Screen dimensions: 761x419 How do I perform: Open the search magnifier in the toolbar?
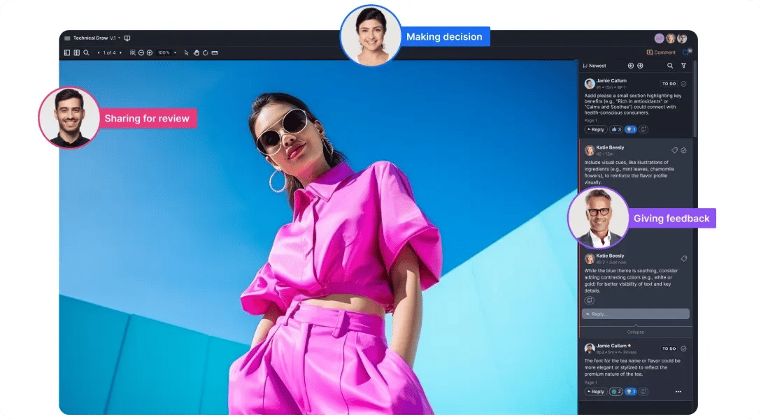click(86, 52)
